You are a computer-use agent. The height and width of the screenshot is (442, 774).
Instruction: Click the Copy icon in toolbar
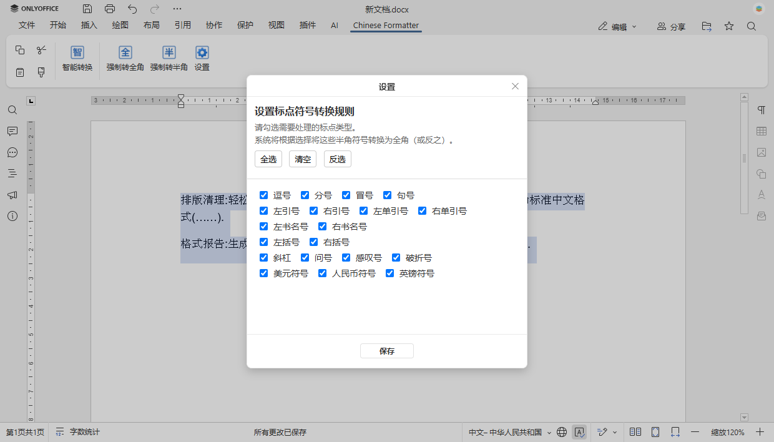20,50
